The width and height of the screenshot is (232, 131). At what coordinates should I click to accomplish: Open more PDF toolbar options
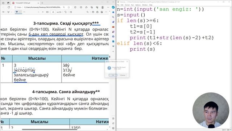click(106, 12)
